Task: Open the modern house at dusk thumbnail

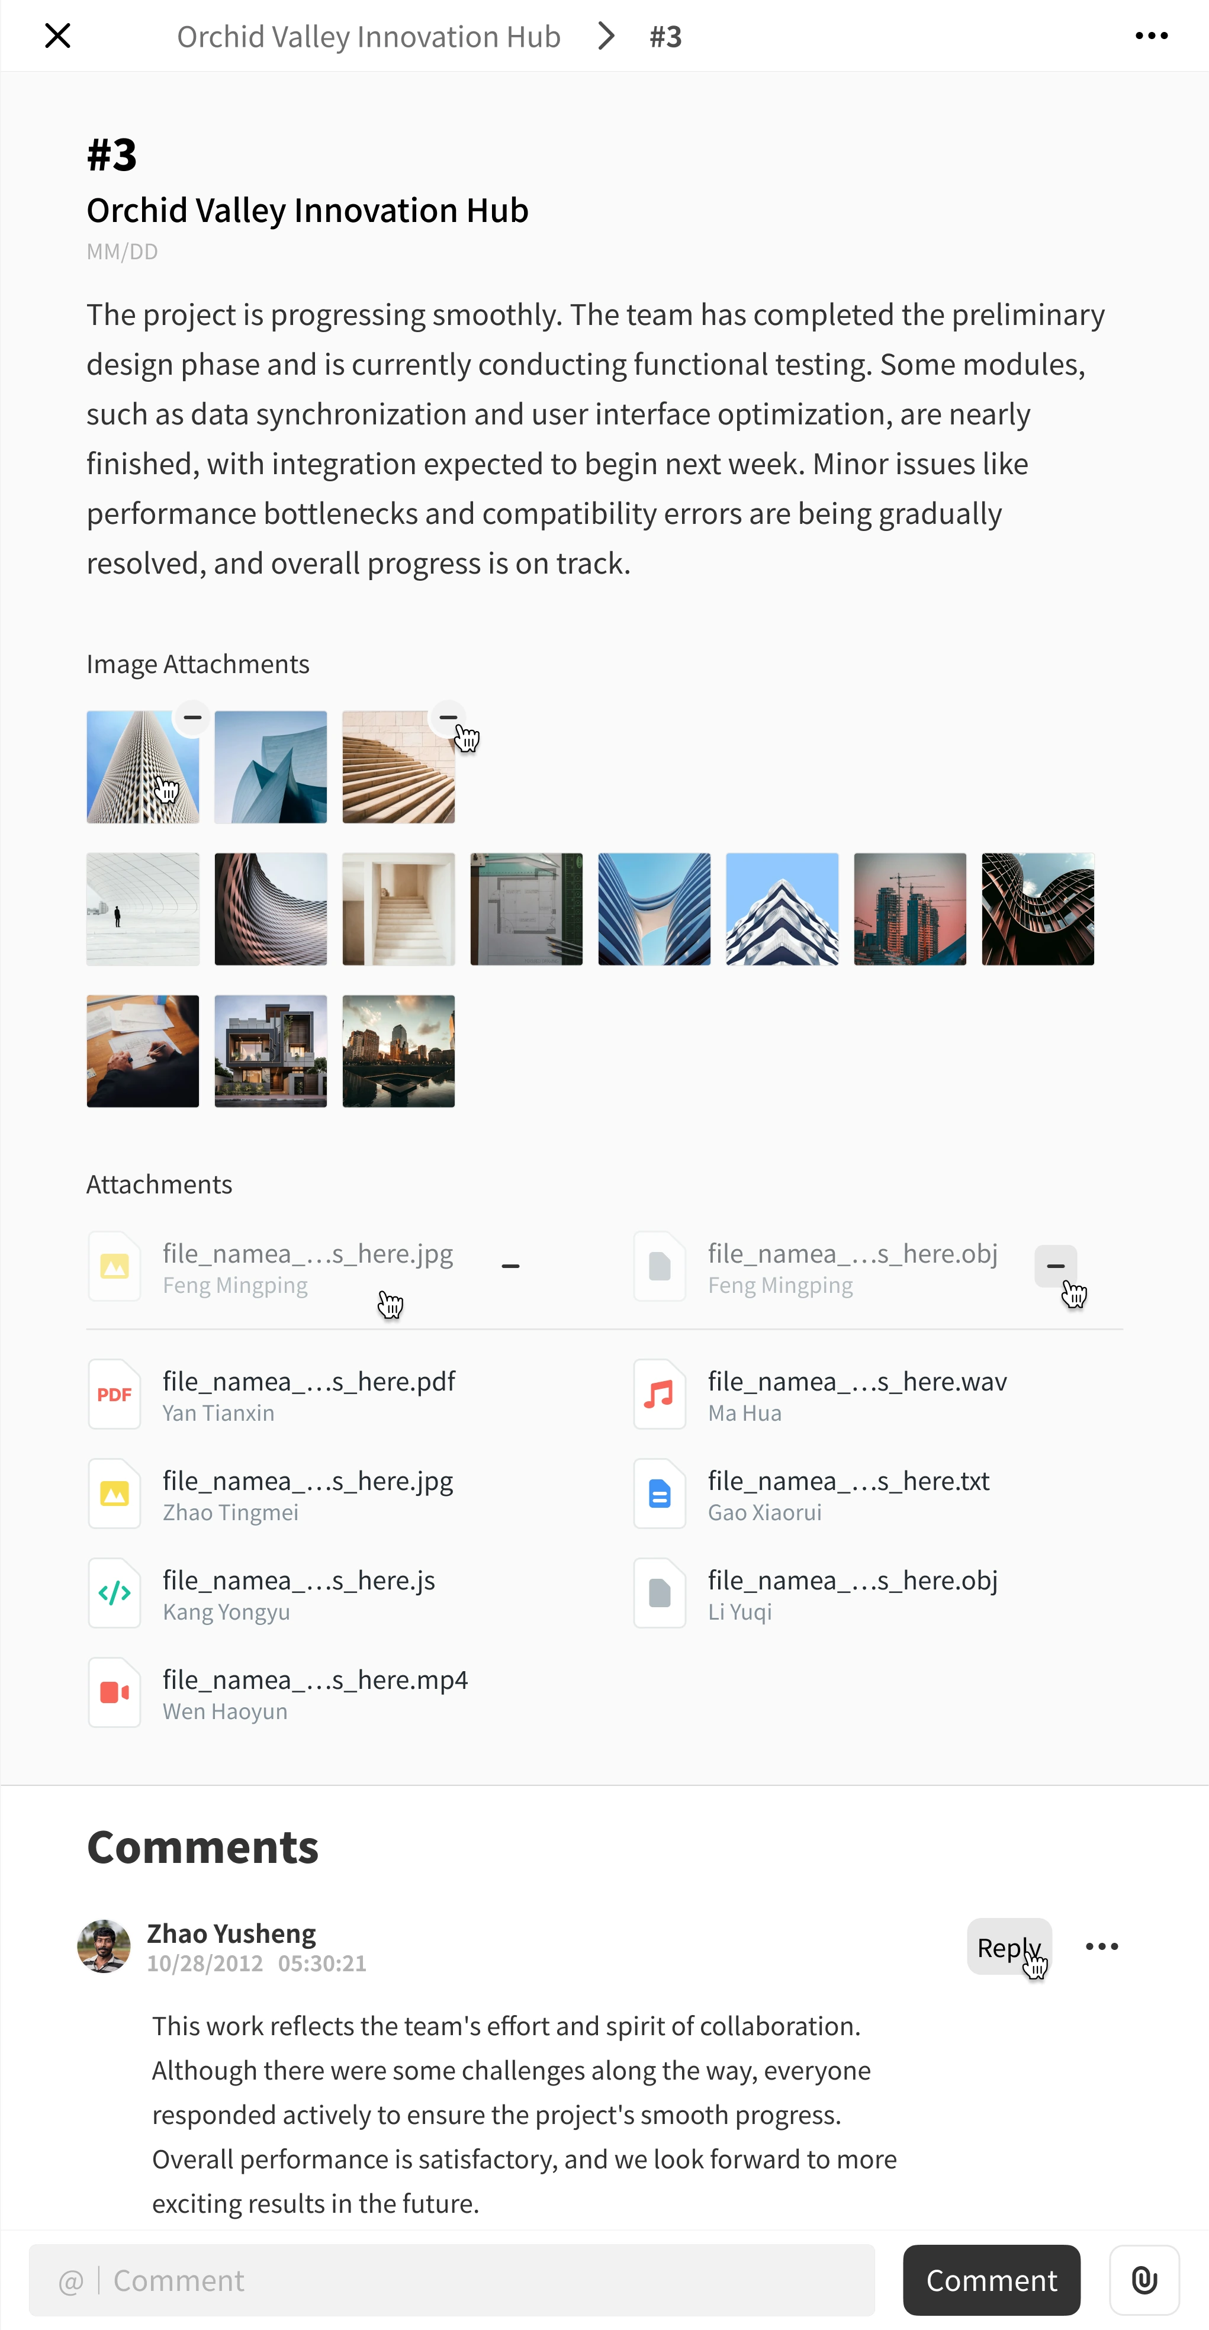Action: click(271, 1051)
